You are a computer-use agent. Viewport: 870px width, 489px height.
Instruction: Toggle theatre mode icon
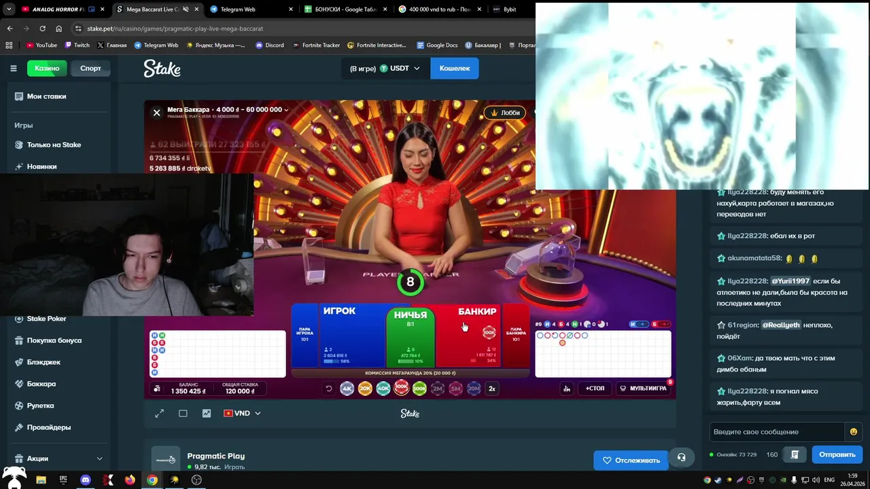point(183,413)
